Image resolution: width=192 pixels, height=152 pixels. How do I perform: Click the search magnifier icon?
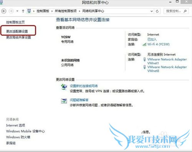pos(185,11)
